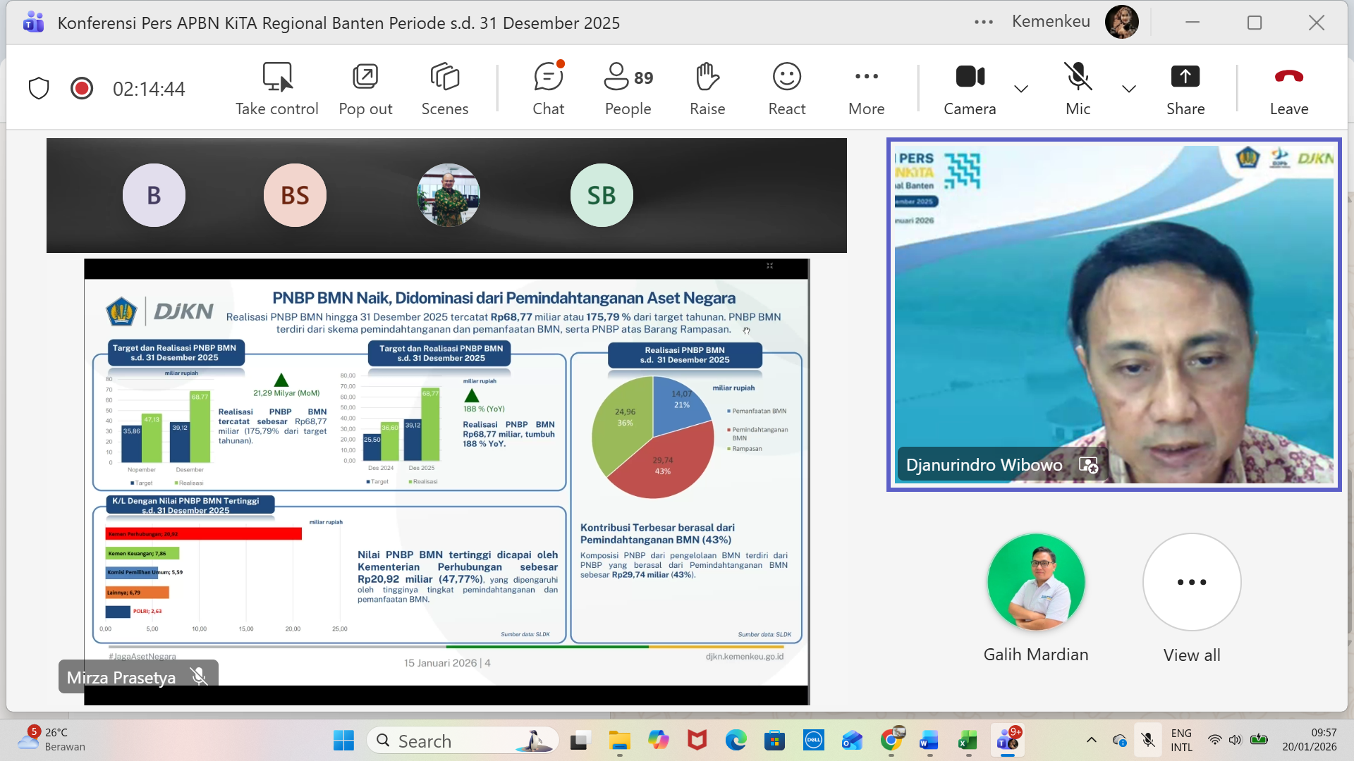Click Take control of shared screen

click(x=276, y=88)
